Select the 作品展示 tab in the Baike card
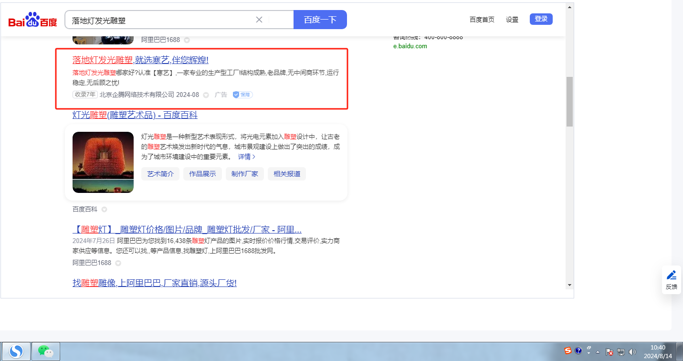Image resolution: width=683 pixels, height=361 pixels. click(202, 174)
